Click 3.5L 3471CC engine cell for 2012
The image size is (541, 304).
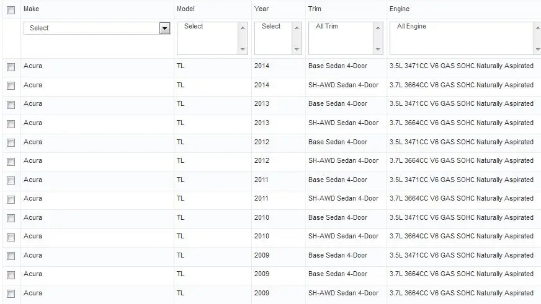[x=462, y=142]
